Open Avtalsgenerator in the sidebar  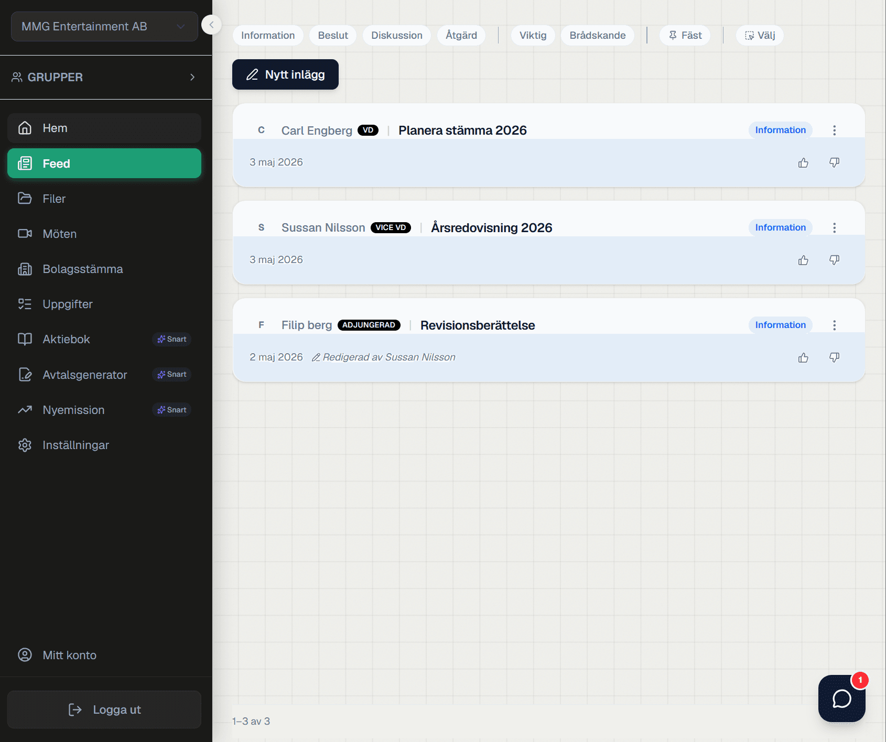pyautogui.click(x=104, y=375)
